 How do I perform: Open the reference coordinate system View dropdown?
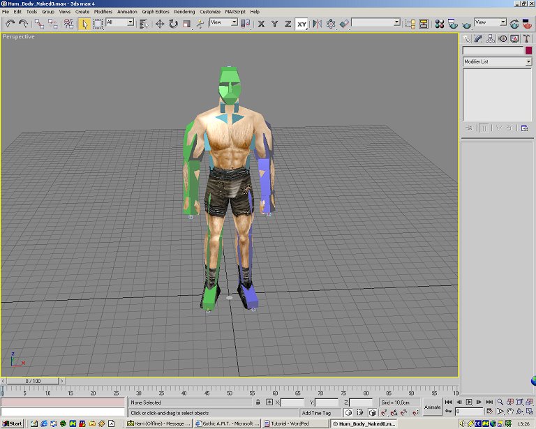pyautogui.click(x=224, y=23)
